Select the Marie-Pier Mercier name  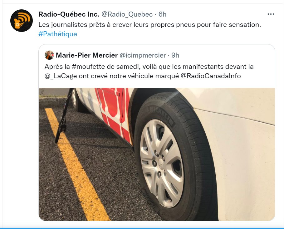[x=87, y=55]
